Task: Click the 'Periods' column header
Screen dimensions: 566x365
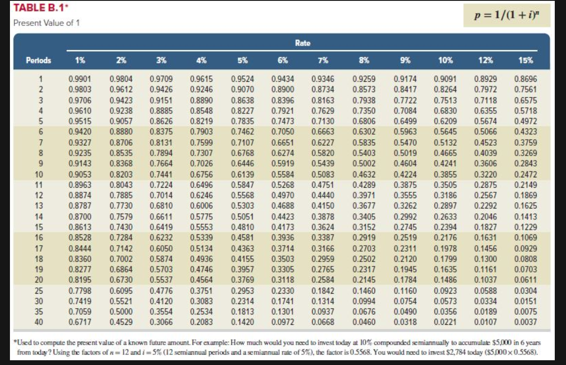Action: [x=38, y=60]
